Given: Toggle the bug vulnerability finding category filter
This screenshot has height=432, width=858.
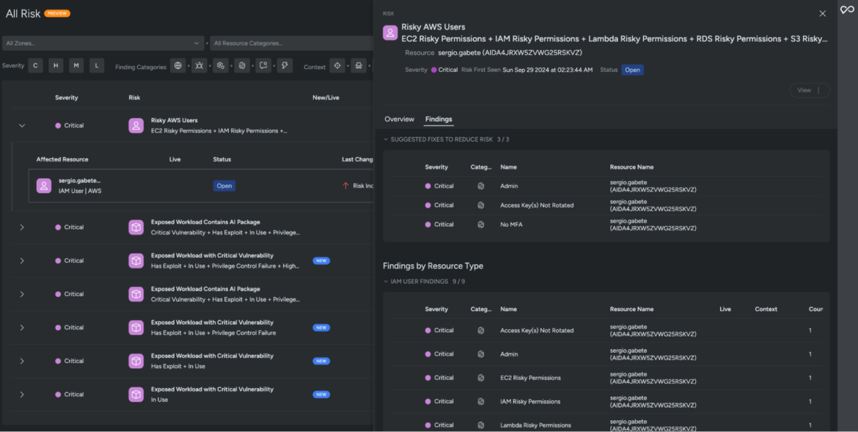Looking at the screenshot, I should [199, 66].
